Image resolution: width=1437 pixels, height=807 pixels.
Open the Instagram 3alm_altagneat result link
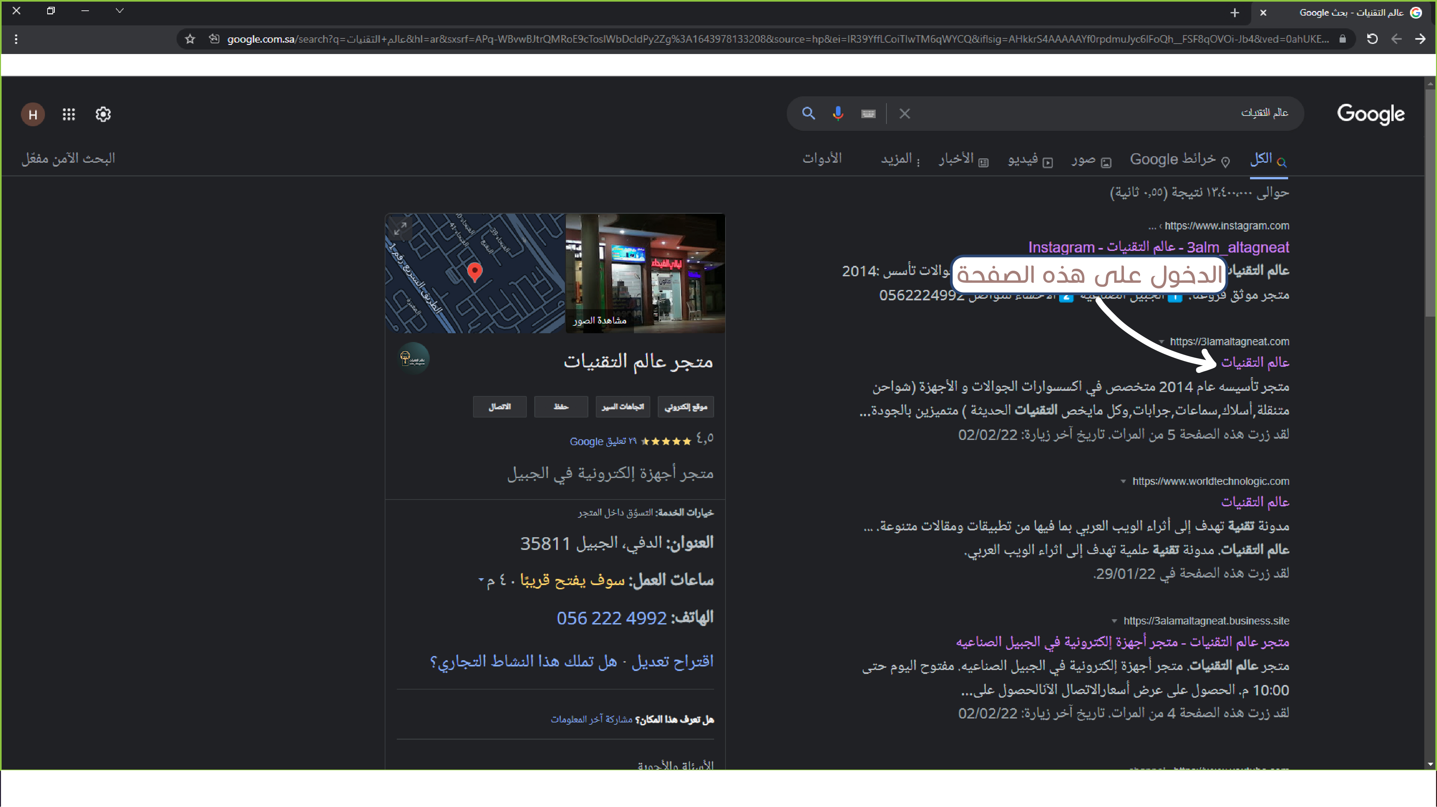click(1158, 247)
